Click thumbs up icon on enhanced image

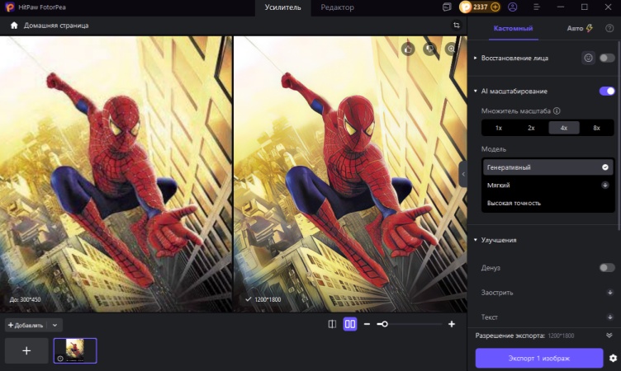coord(408,49)
